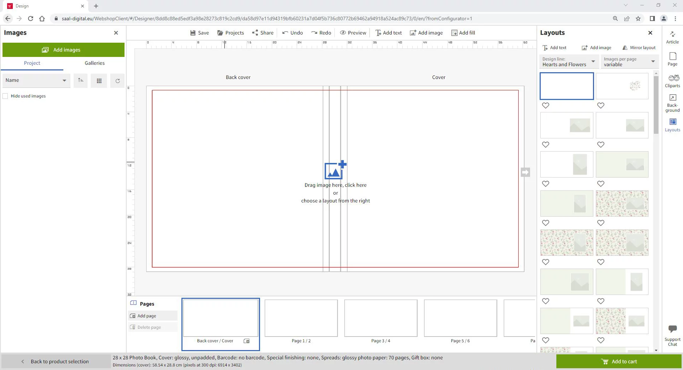This screenshot has width=683, height=370.
Task: Favorite the first blank layout heart
Action: pos(545,105)
